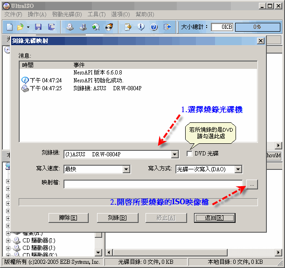
Task: Click the New file toolbar icon
Action: (9, 27)
